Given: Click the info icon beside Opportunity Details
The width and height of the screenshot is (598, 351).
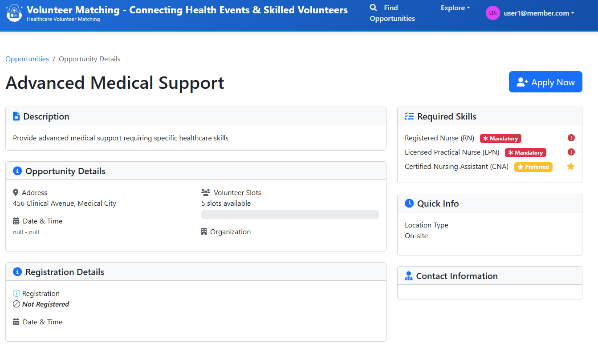Looking at the screenshot, I should coord(17,171).
